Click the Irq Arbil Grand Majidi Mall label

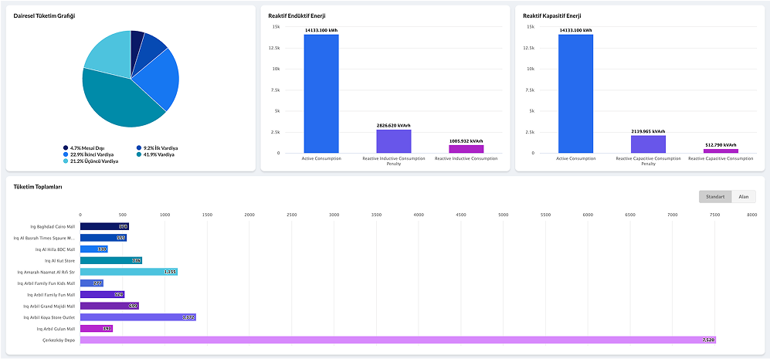(51, 306)
